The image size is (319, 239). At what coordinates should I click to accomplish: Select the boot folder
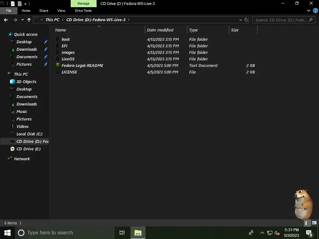click(x=65, y=40)
